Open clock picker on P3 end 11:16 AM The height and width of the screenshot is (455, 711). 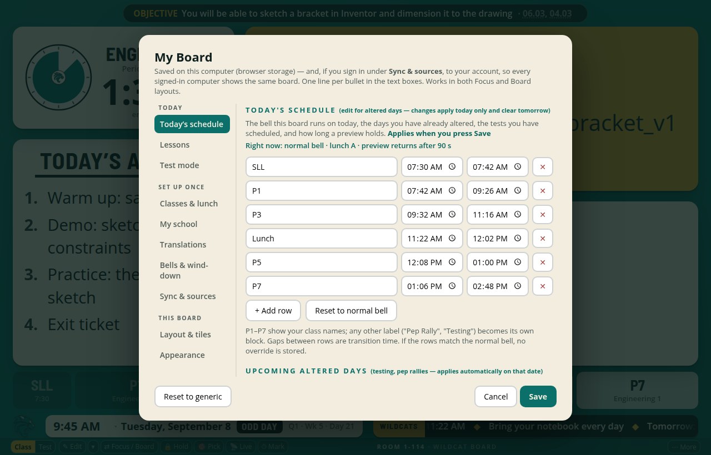pos(518,214)
